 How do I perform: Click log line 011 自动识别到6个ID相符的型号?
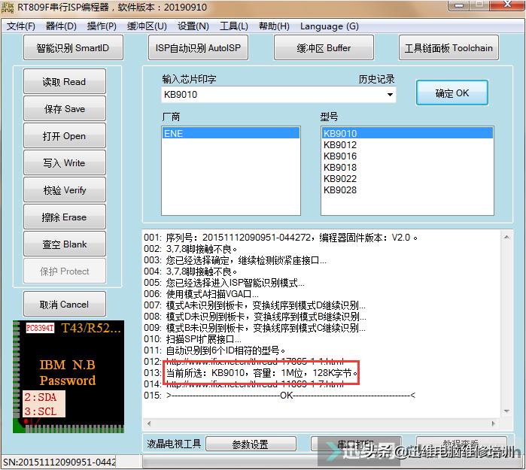(x=214, y=350)
